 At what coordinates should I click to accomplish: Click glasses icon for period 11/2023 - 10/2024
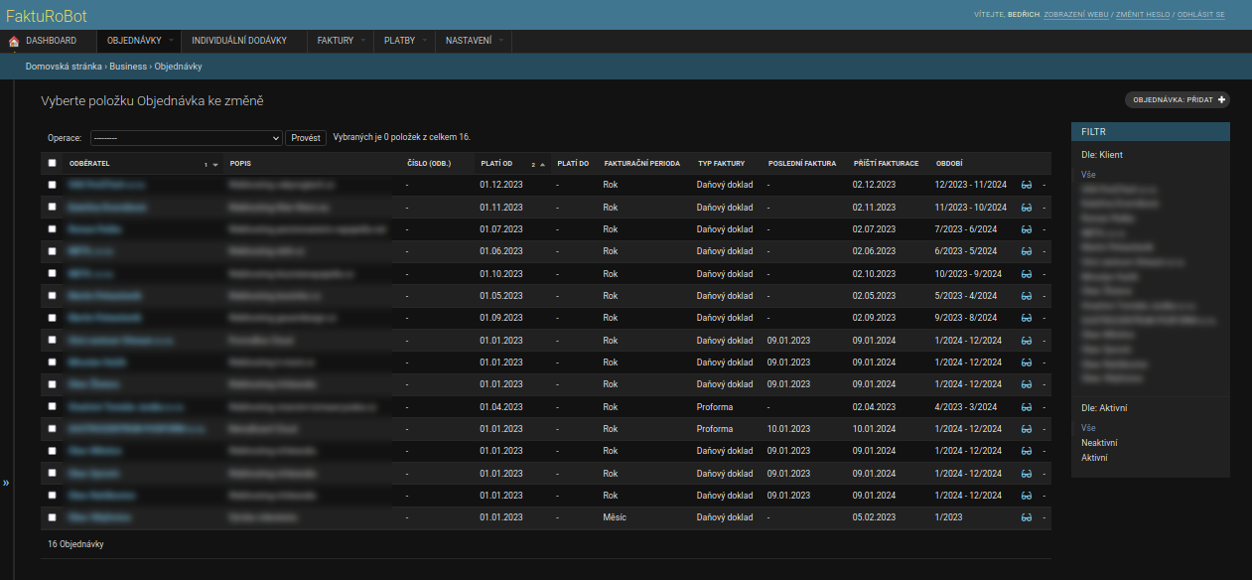click(x=1027, y=208)
